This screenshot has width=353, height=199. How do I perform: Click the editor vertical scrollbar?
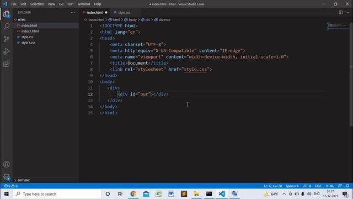pyautogui.click(x=351, y=75)
